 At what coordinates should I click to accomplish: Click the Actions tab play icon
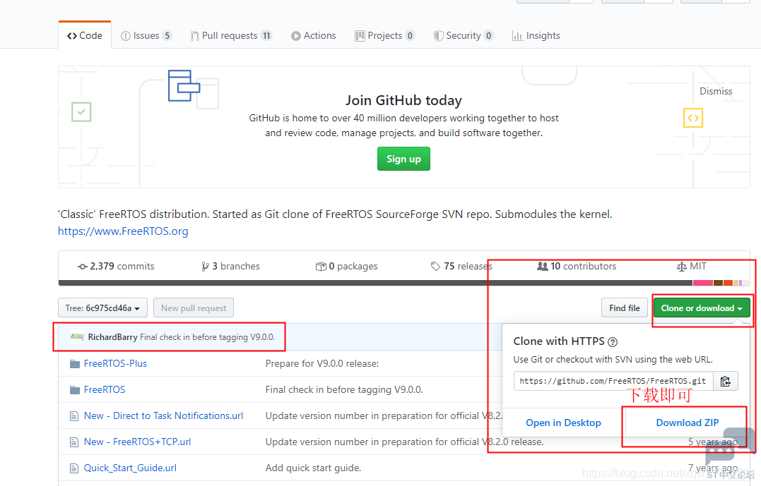click(x=295, y=36)
